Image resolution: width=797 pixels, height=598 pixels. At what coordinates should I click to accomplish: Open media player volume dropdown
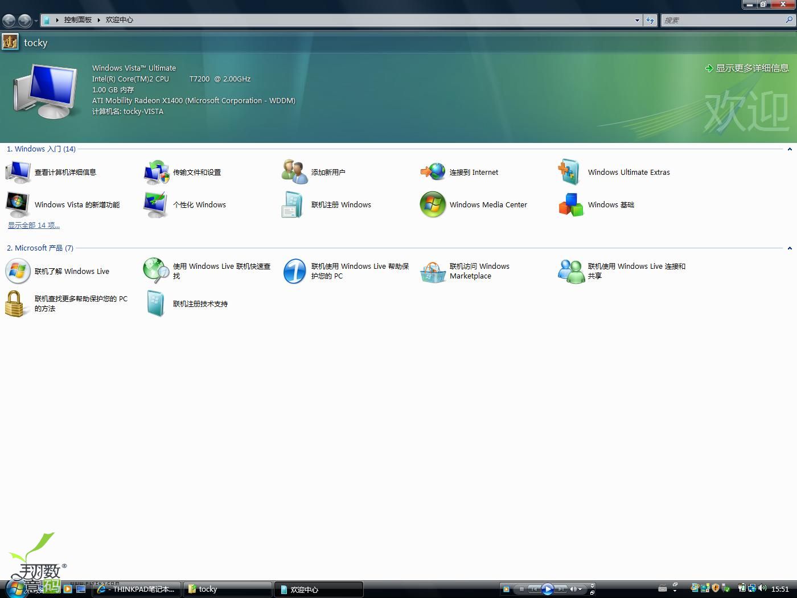pos(580,589)
